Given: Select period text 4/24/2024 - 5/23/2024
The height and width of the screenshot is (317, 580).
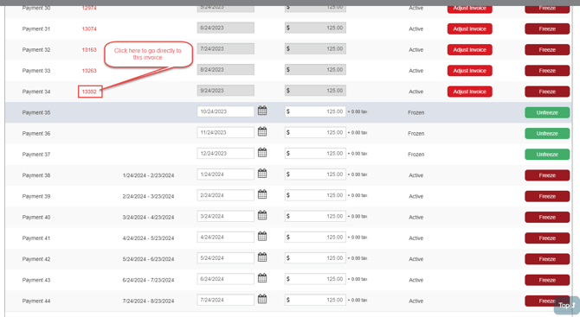Looking at the screenshot, I should [x=148, y=238].
